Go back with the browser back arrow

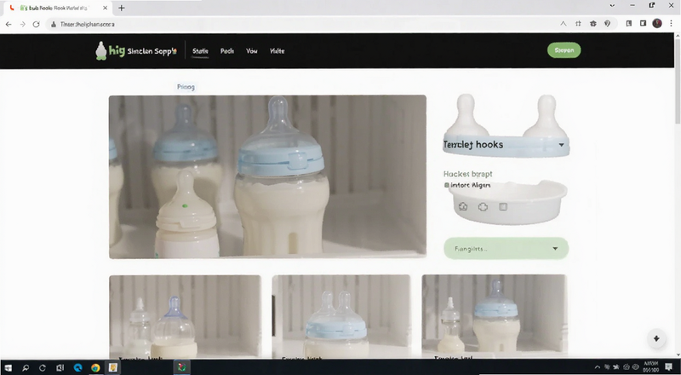[x=9, y=25]
